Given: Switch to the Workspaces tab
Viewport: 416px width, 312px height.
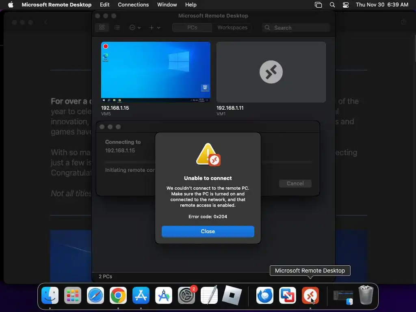Looking at the screenshot, I should 232,28.
